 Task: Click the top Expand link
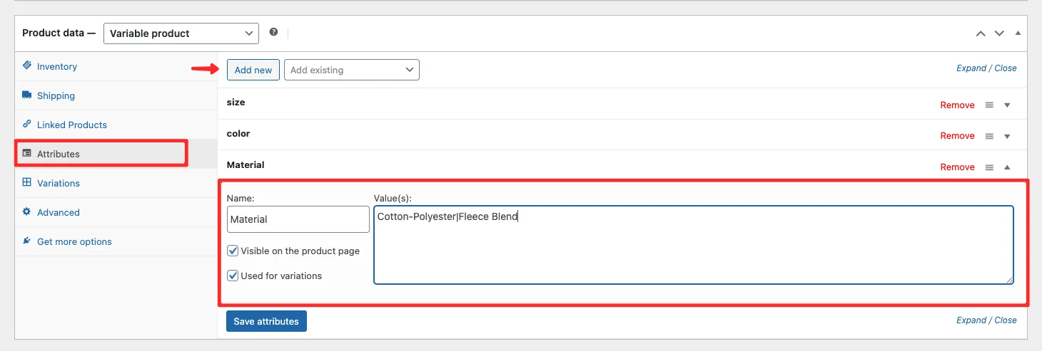[971, 68]
